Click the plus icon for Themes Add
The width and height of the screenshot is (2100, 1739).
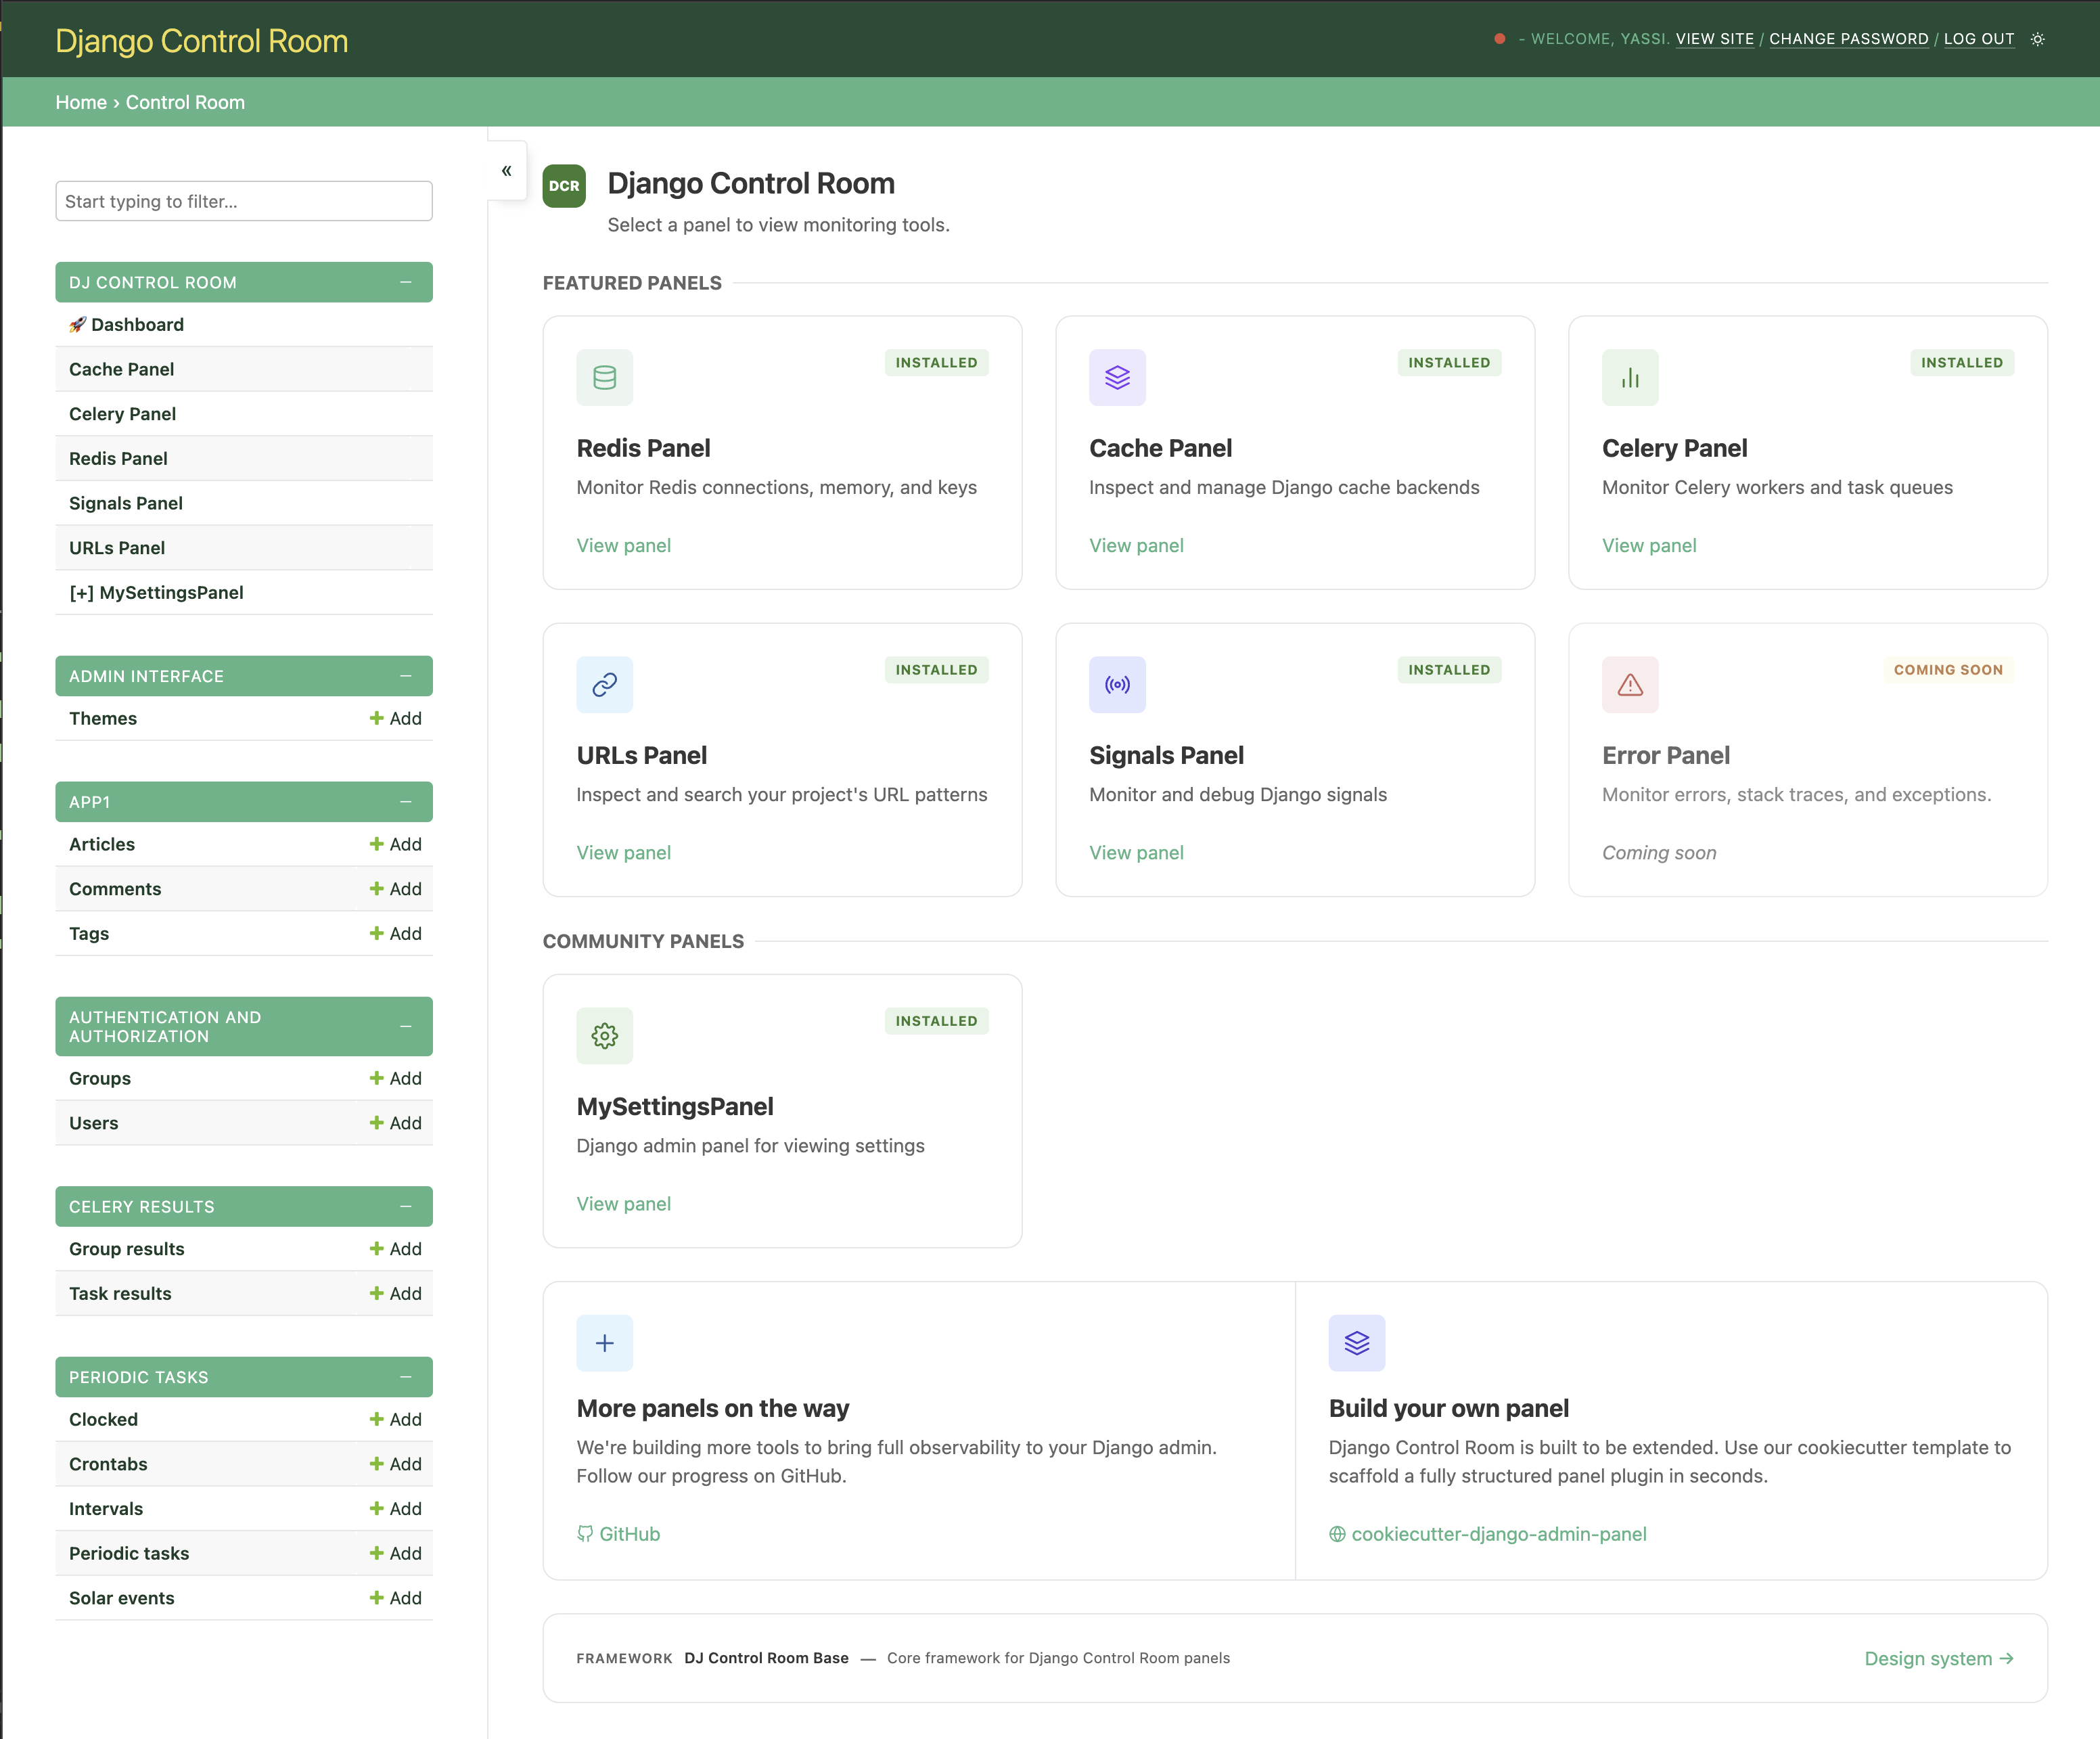(x=377, y=718)
